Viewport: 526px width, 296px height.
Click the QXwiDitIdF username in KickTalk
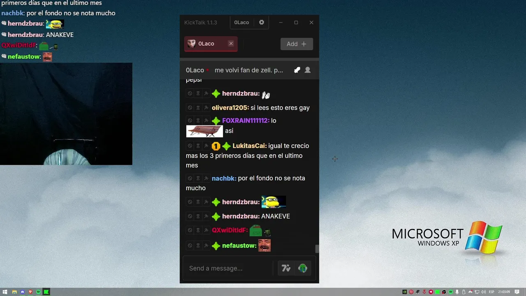(x=230, y=230)
